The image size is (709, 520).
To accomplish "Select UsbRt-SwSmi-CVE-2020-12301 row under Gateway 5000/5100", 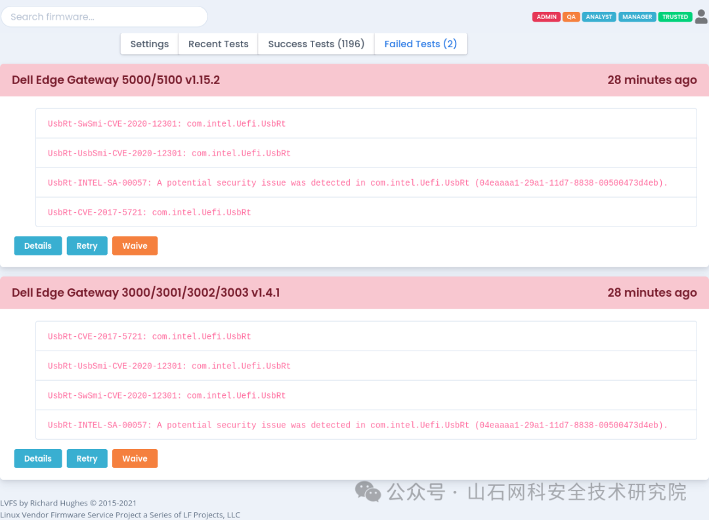I will [x=366, y=123].
